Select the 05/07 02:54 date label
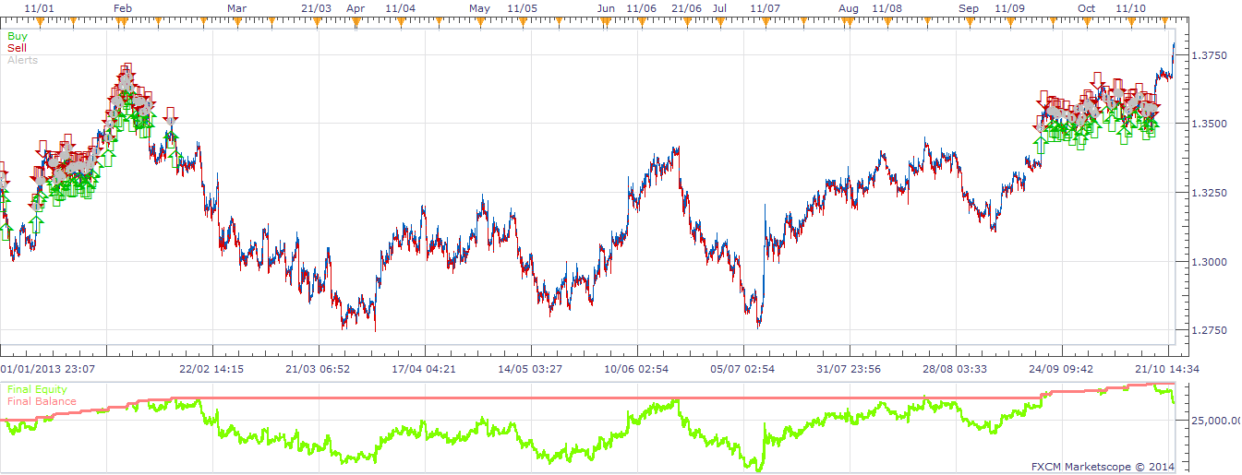Screen dimensions: 1242x475 pos(743,369)
